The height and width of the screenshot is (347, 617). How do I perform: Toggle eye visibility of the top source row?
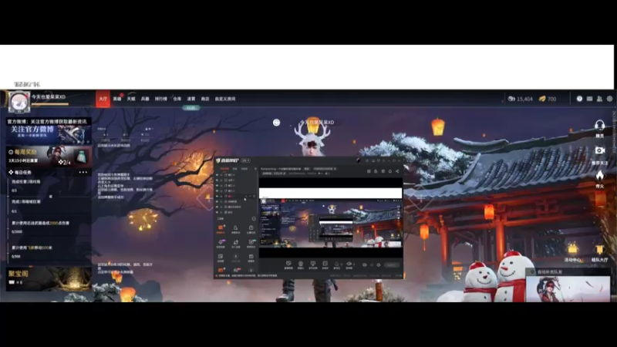click(x=217, y=175)
